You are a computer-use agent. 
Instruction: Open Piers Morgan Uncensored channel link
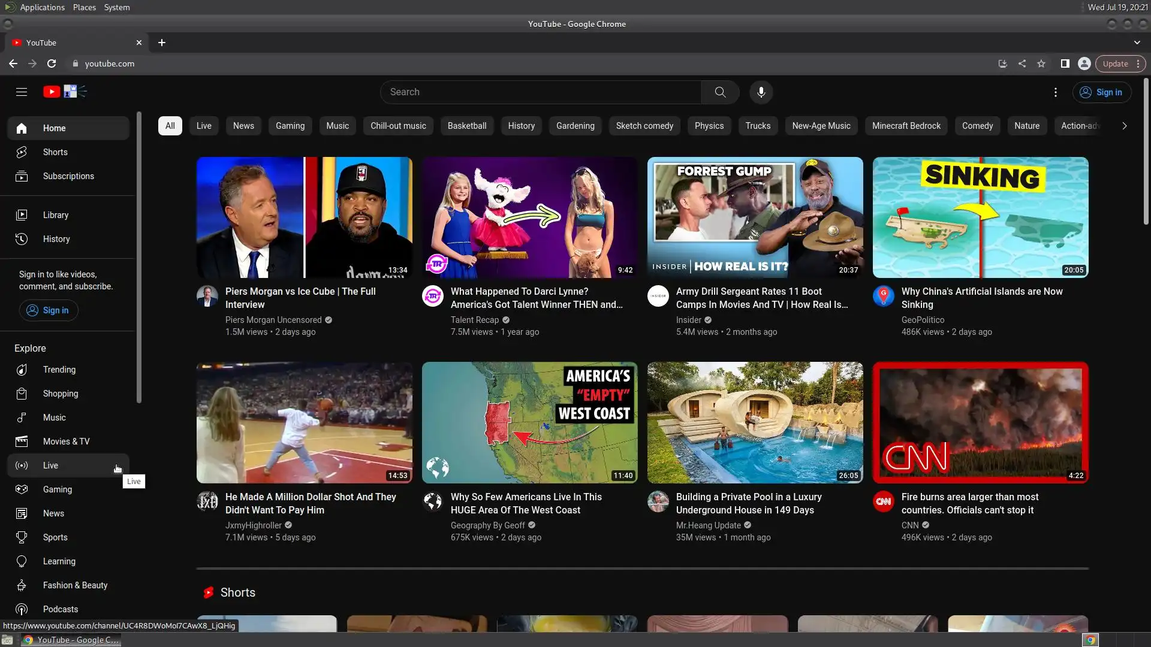[273, 320]
